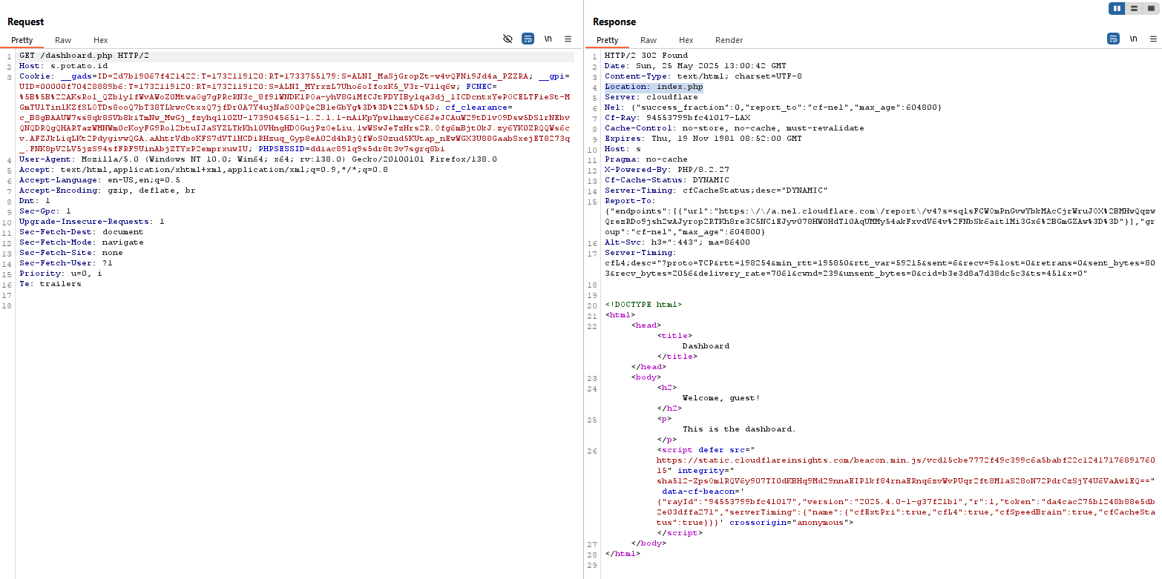Viewport: 1162px width, 579px height.
Task: Select the Response Pretty tab
Action: tap(607, 40)
